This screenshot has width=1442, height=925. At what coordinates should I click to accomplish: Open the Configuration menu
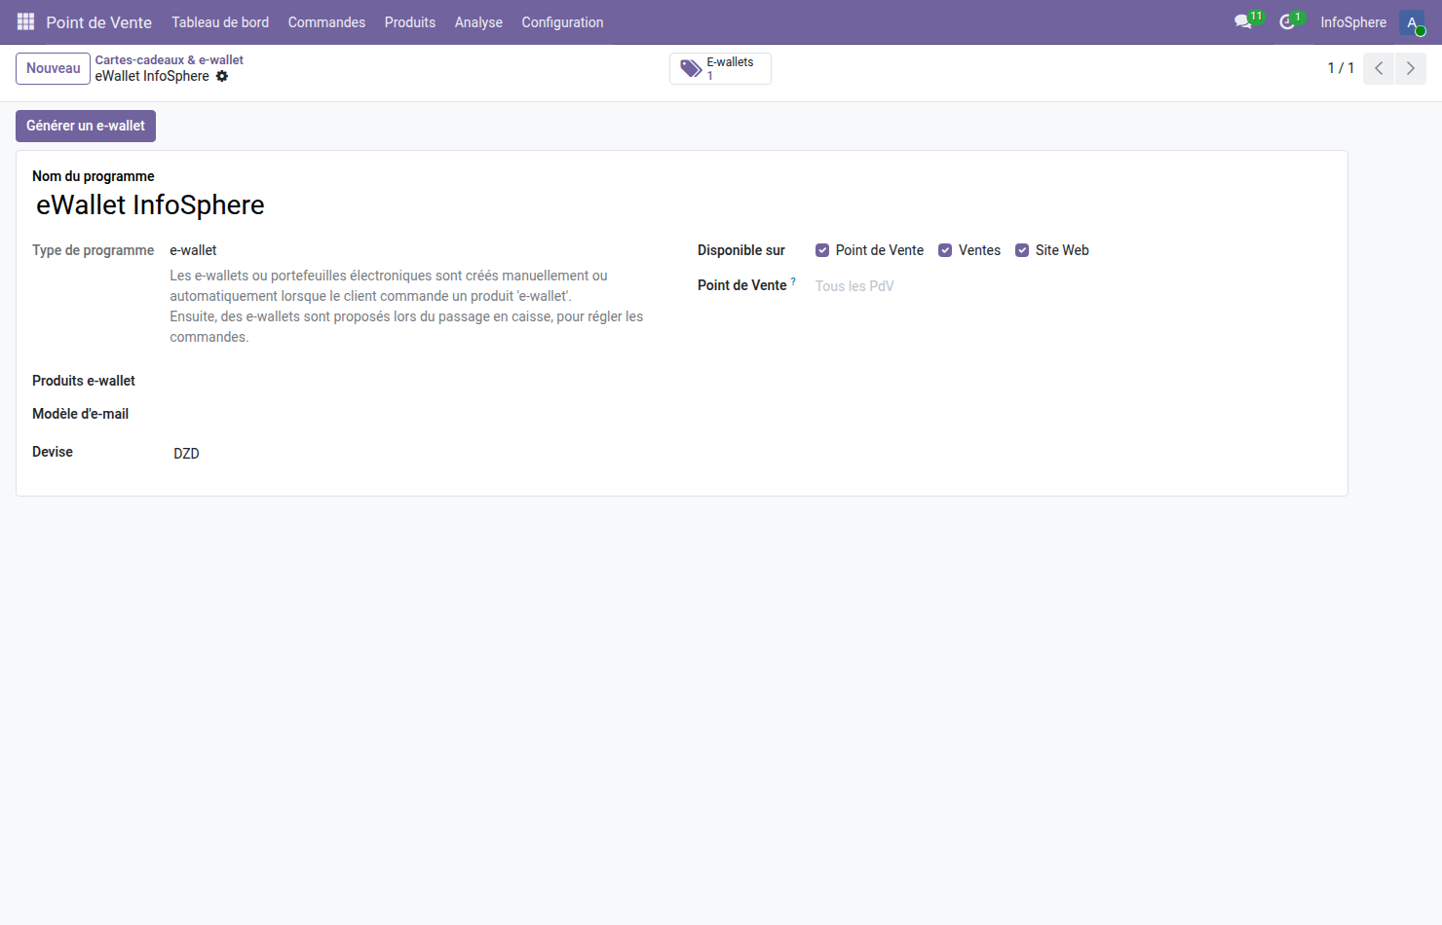pos(562,21)
